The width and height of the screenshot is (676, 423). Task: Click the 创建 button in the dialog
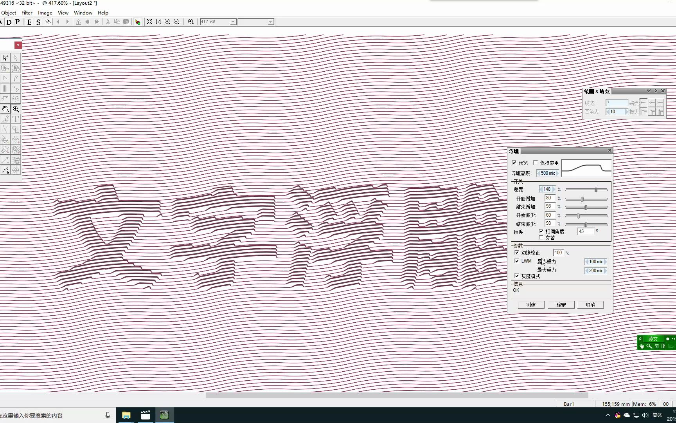click(x=530, y=305)
